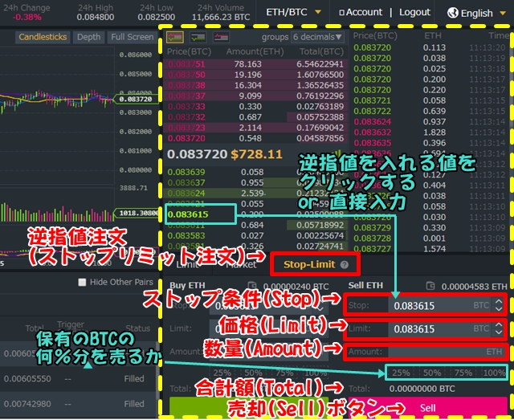Screen dimensions: 514x420
Task: Open the English language dropdown
Action: [x=476, y=13]
